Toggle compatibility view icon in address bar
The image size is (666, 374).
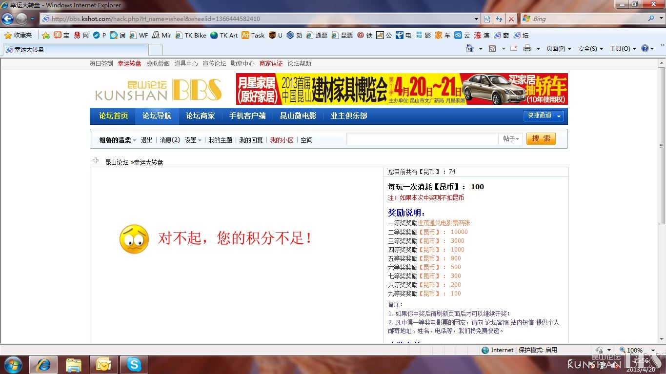487,19
